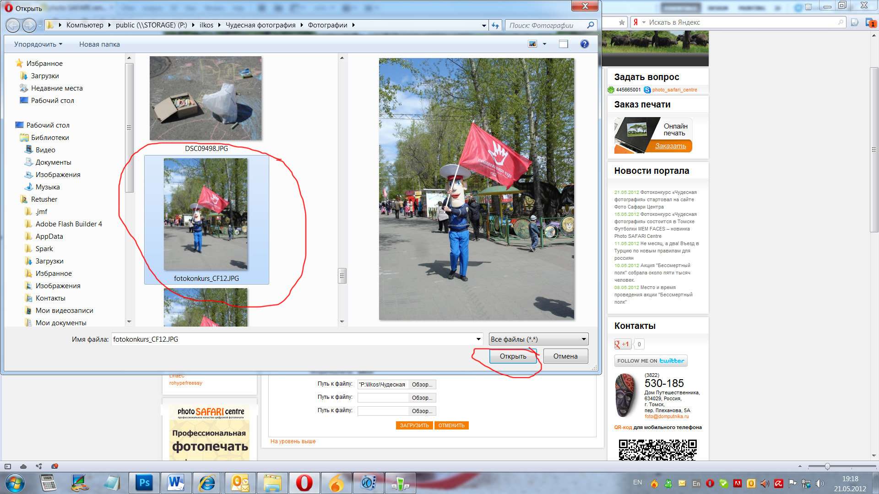Select Контакты folder
The height and width of the screenshot is (494, 879).
[x=50, y=298]
